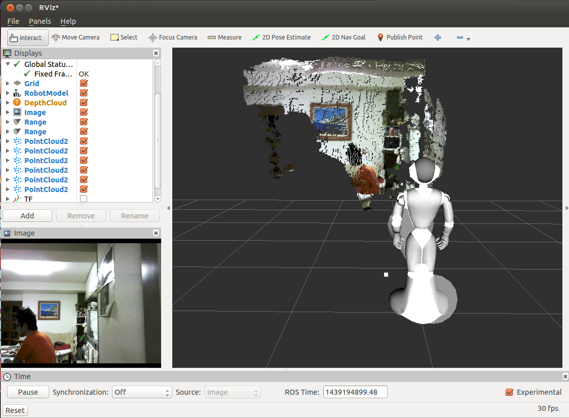Expand the TF display item
This screenshot has width=569, height=418.
(x=8, y=199)
